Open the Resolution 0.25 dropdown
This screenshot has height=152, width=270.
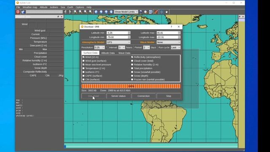point(100,47)
